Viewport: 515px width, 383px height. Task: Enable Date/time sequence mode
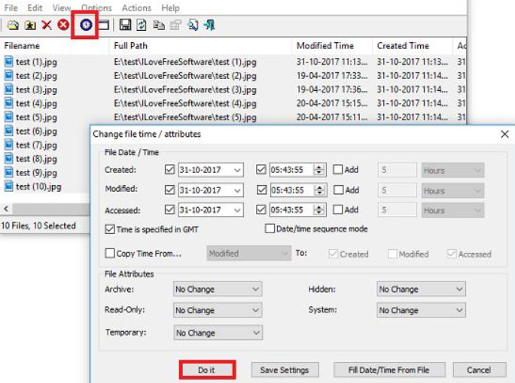click(270, 229)
